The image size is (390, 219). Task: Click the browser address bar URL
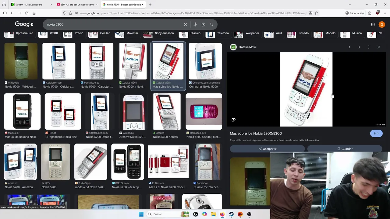pos(193,13)
